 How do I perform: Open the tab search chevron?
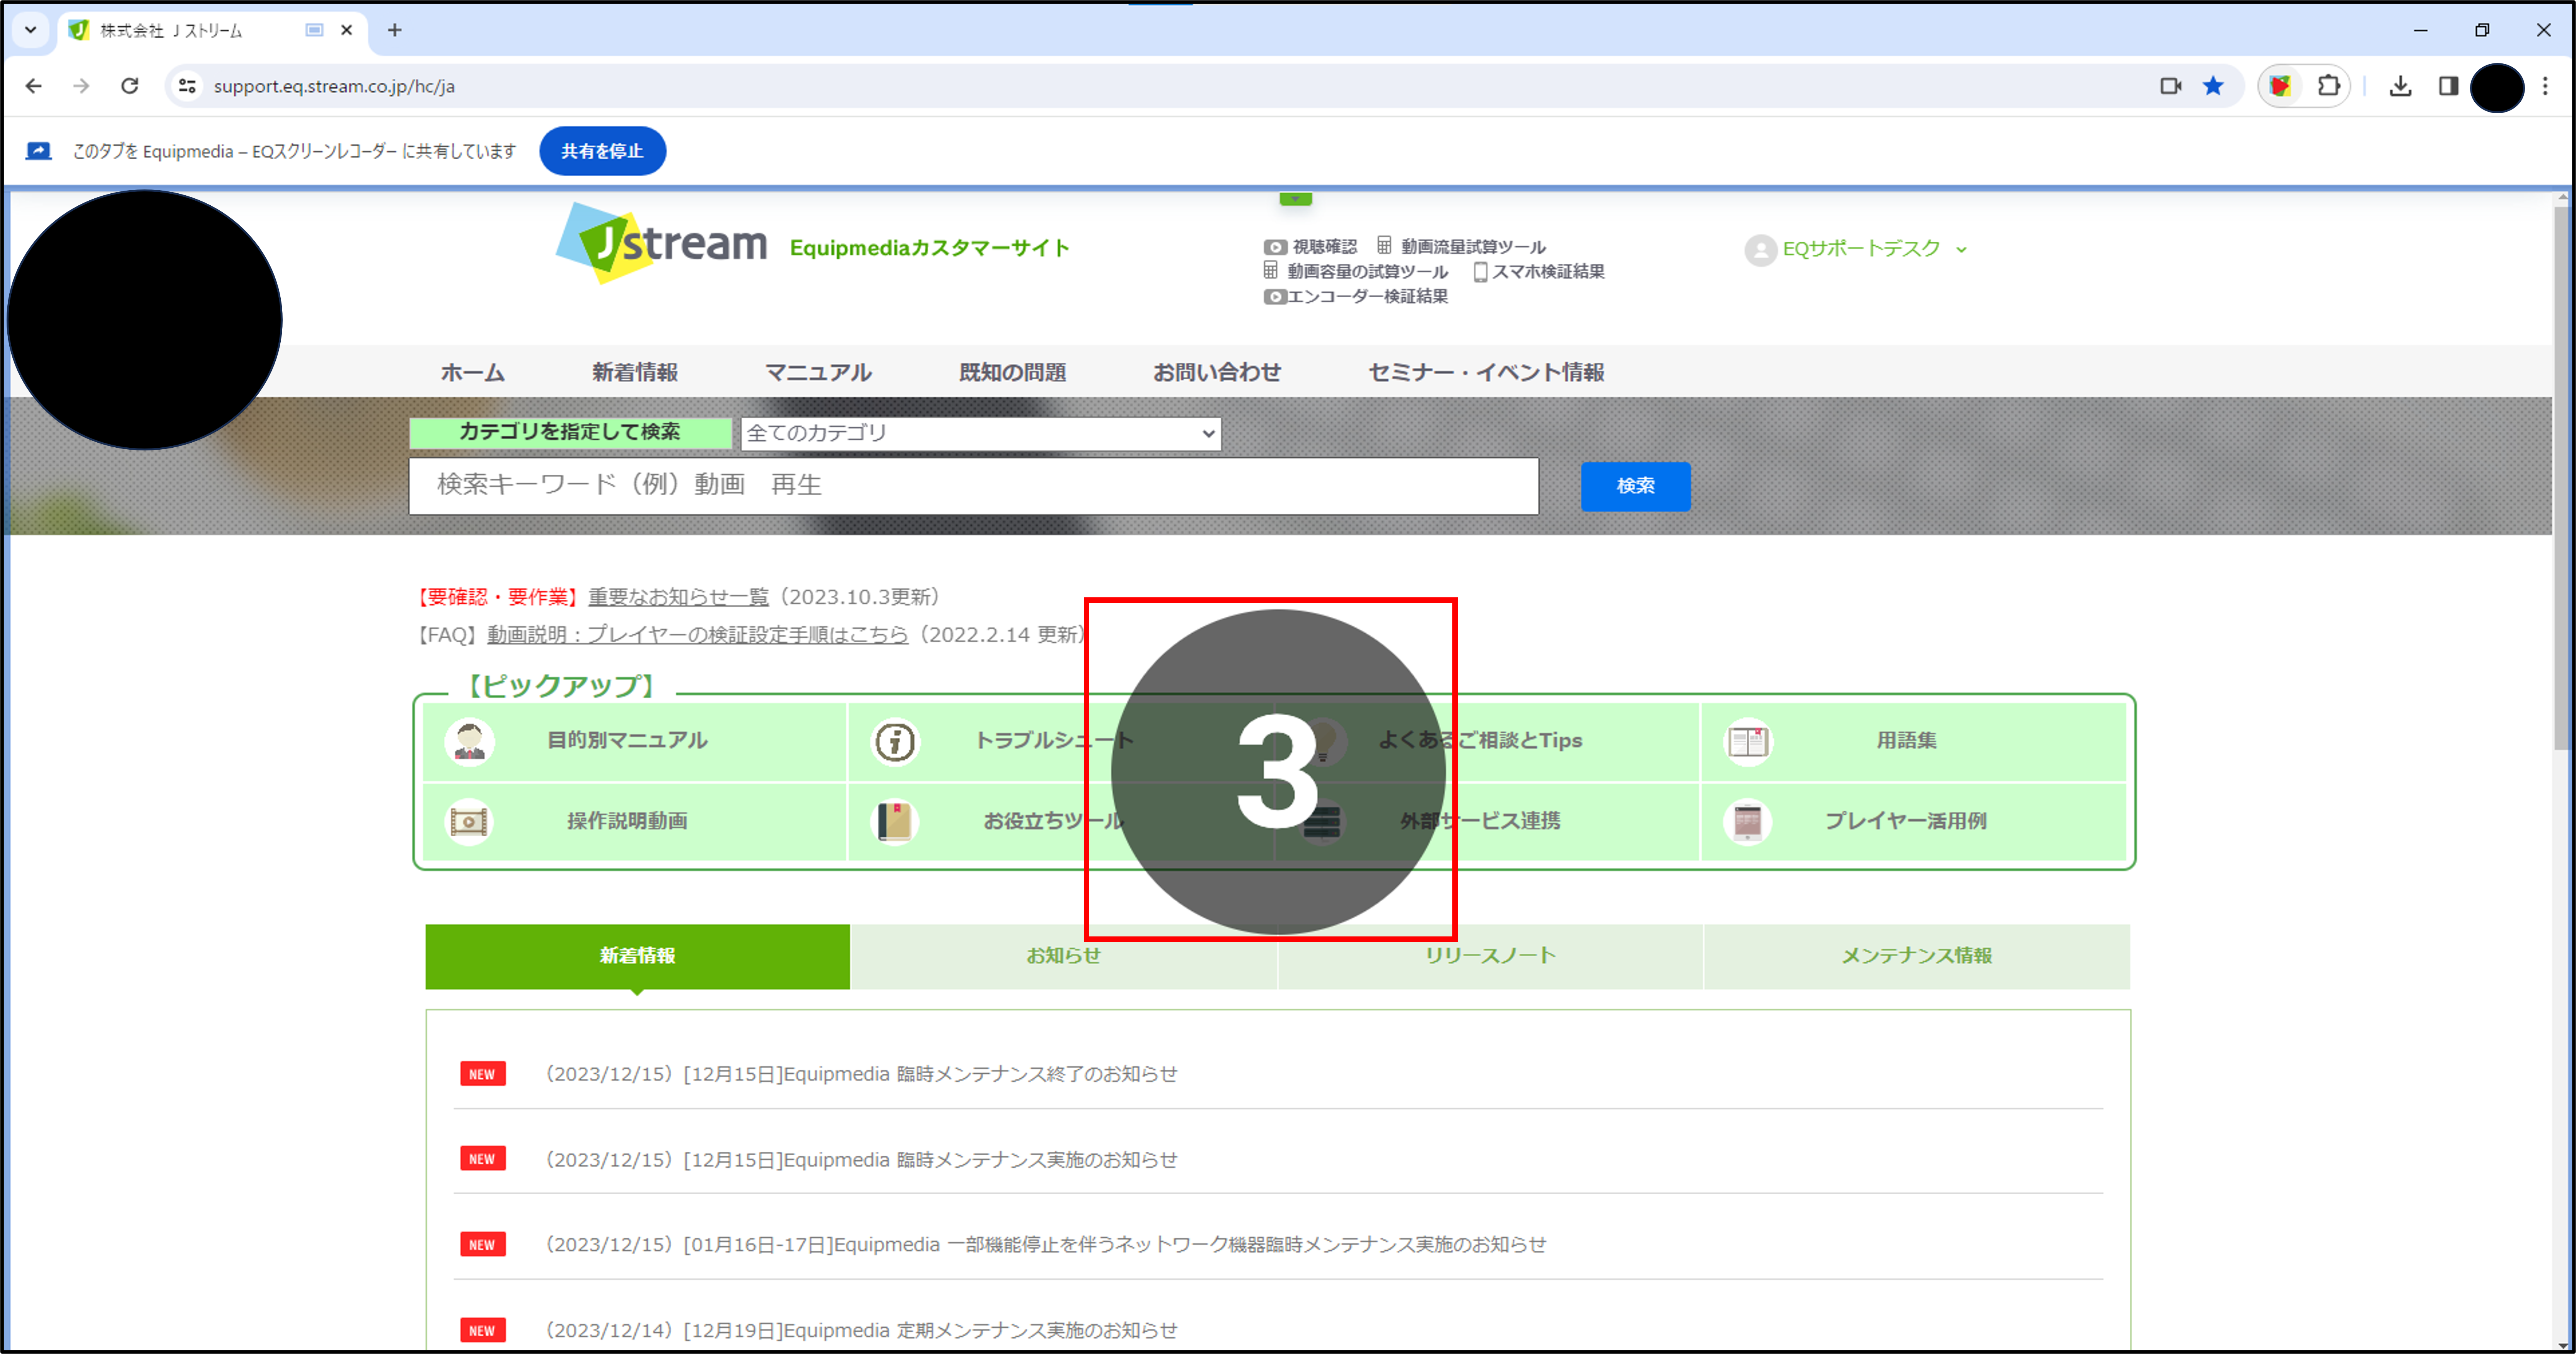pos(30,30)
